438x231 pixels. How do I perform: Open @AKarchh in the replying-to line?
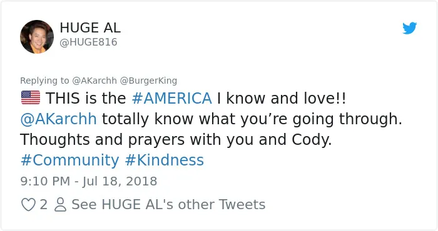coord(94,81)
